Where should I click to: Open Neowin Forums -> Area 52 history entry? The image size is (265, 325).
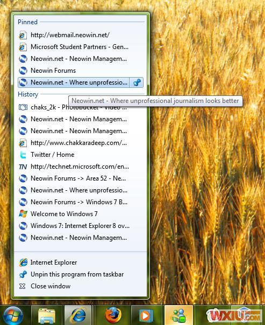coord(81,178)
